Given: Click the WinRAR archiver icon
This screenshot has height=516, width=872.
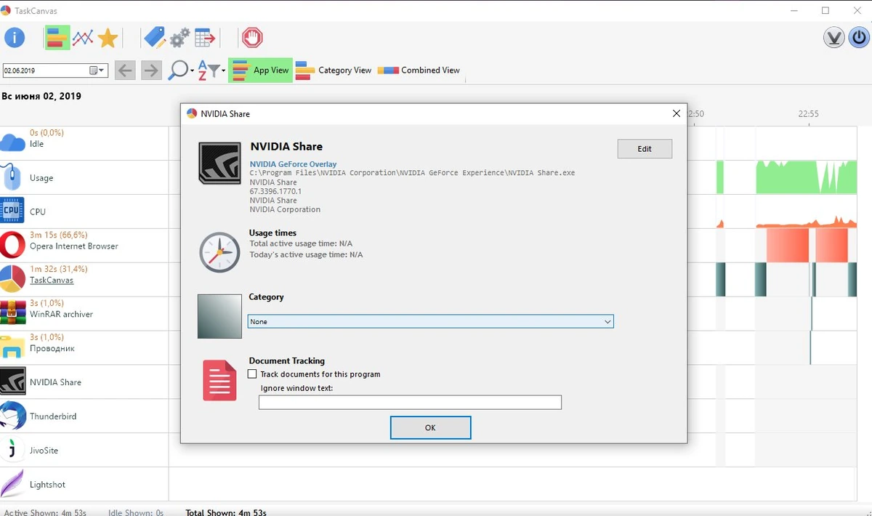Looking at the screenshot, I should point(12,313).
